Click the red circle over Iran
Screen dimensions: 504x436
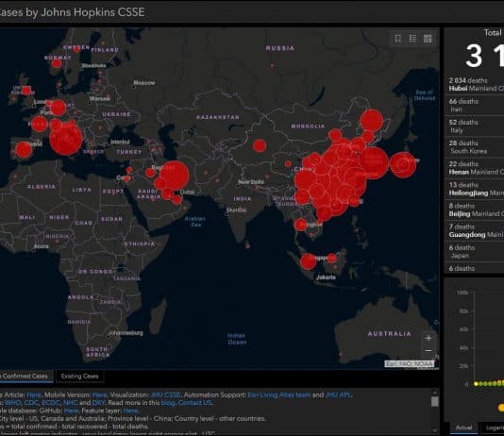(x=174, y=176)
